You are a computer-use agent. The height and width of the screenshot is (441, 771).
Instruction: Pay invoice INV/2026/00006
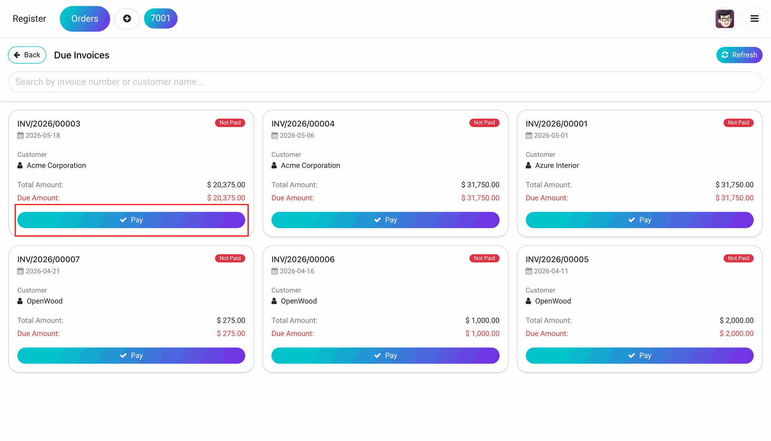tap(385, 356)
